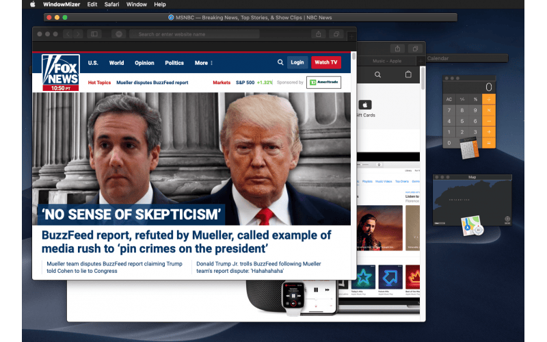Click the Maps app icon overlay
Viewport: 547px width, 342px height.
click(x=472, y=226)
